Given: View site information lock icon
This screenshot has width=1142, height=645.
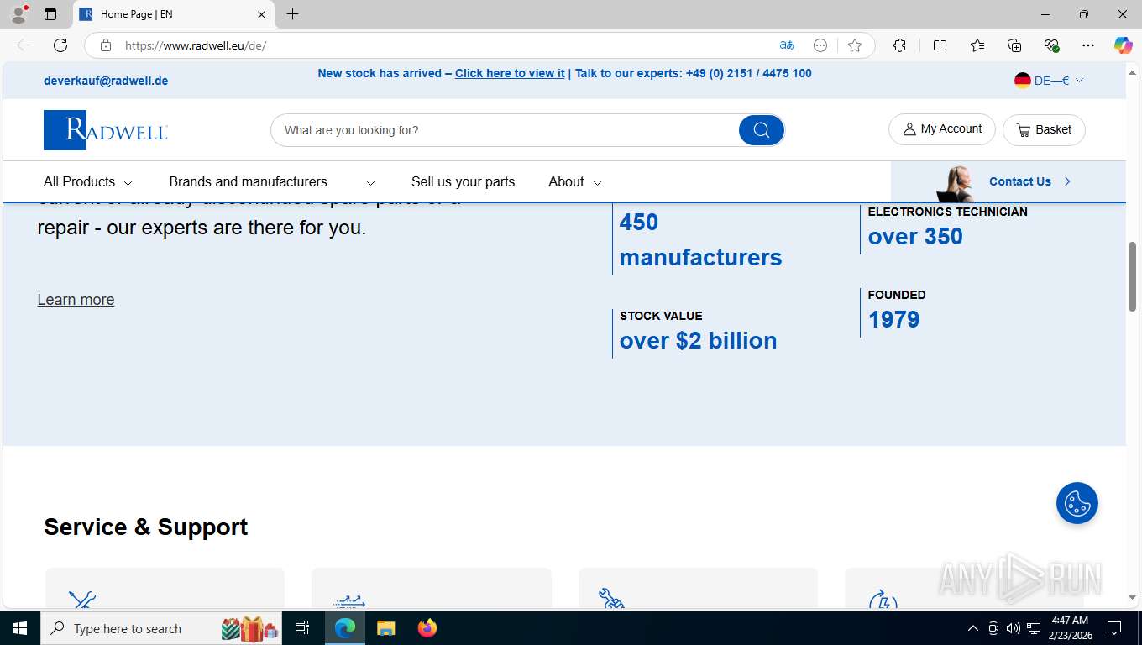Looking at the screenshot, I should click(x=106, y=45).
